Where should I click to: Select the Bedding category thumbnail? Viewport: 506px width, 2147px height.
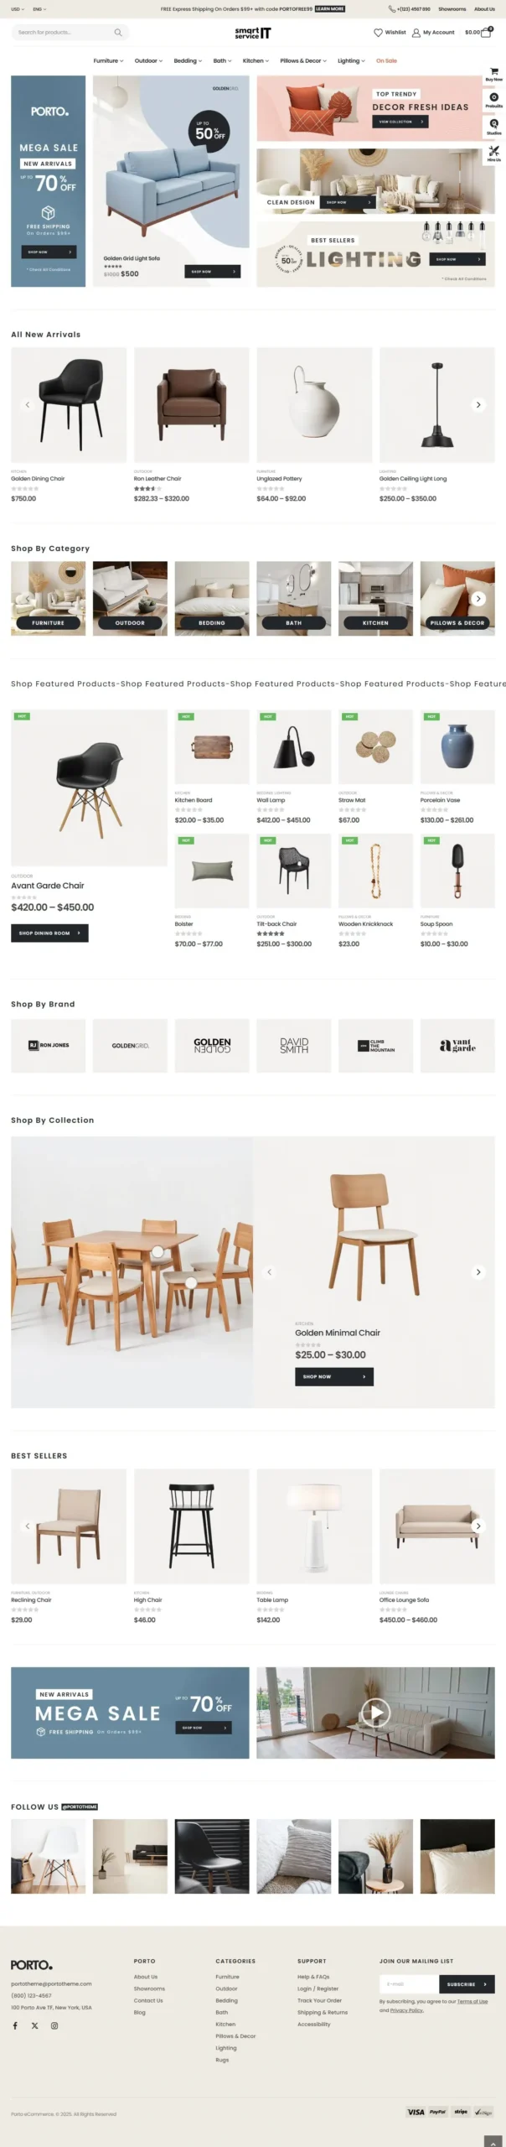pyautogui.click(x=212, y=598)
